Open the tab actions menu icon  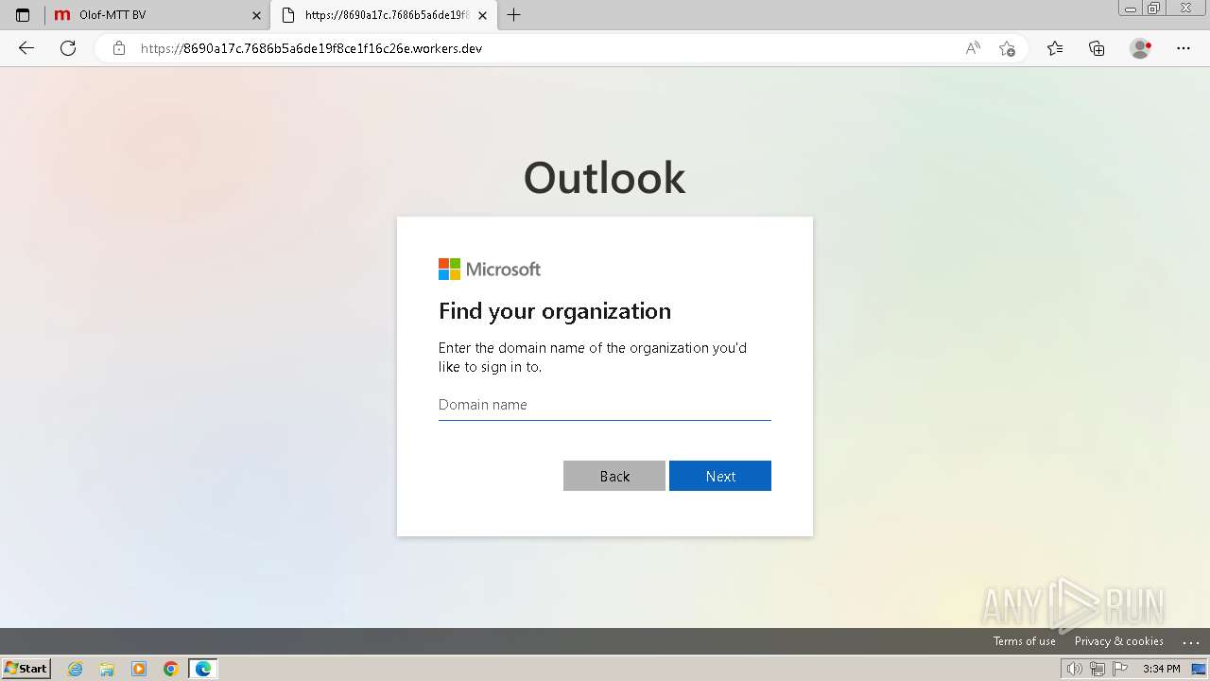click(23, 15)
